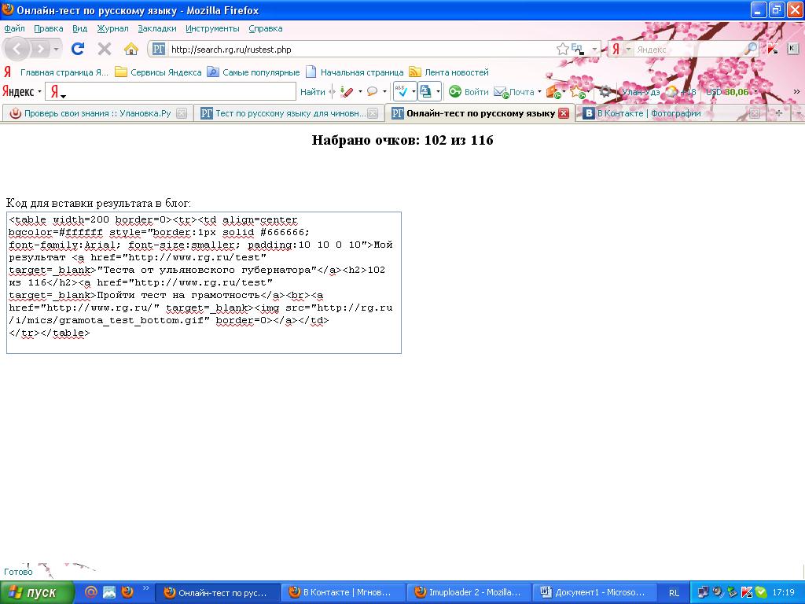Click the Войти login button

pyautogui.click(x=469, y=92)
